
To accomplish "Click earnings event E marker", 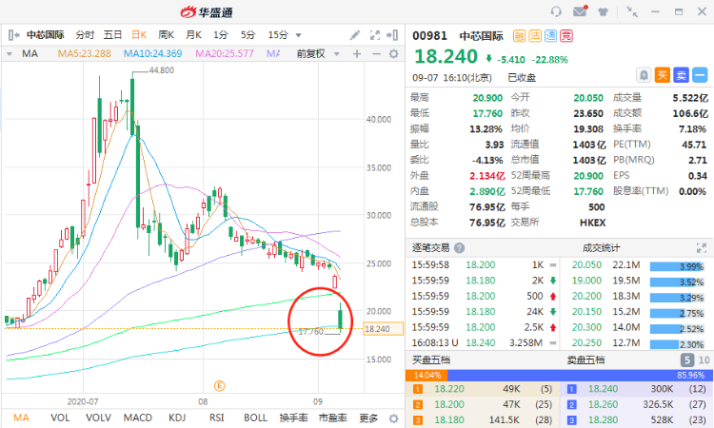I will pos(220,386).
